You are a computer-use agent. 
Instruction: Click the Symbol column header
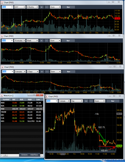click(6, 100)
